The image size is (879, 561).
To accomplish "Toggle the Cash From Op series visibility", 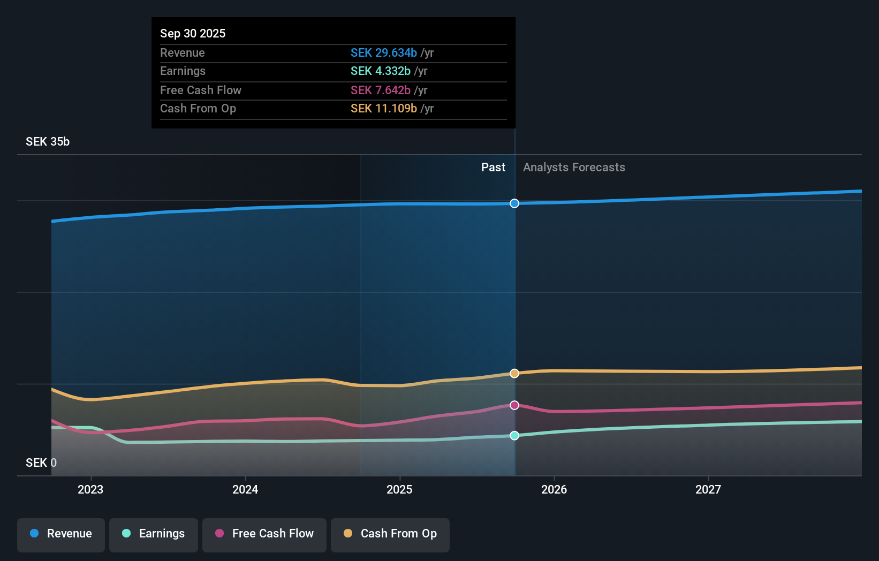I will [x=390, y=535].
